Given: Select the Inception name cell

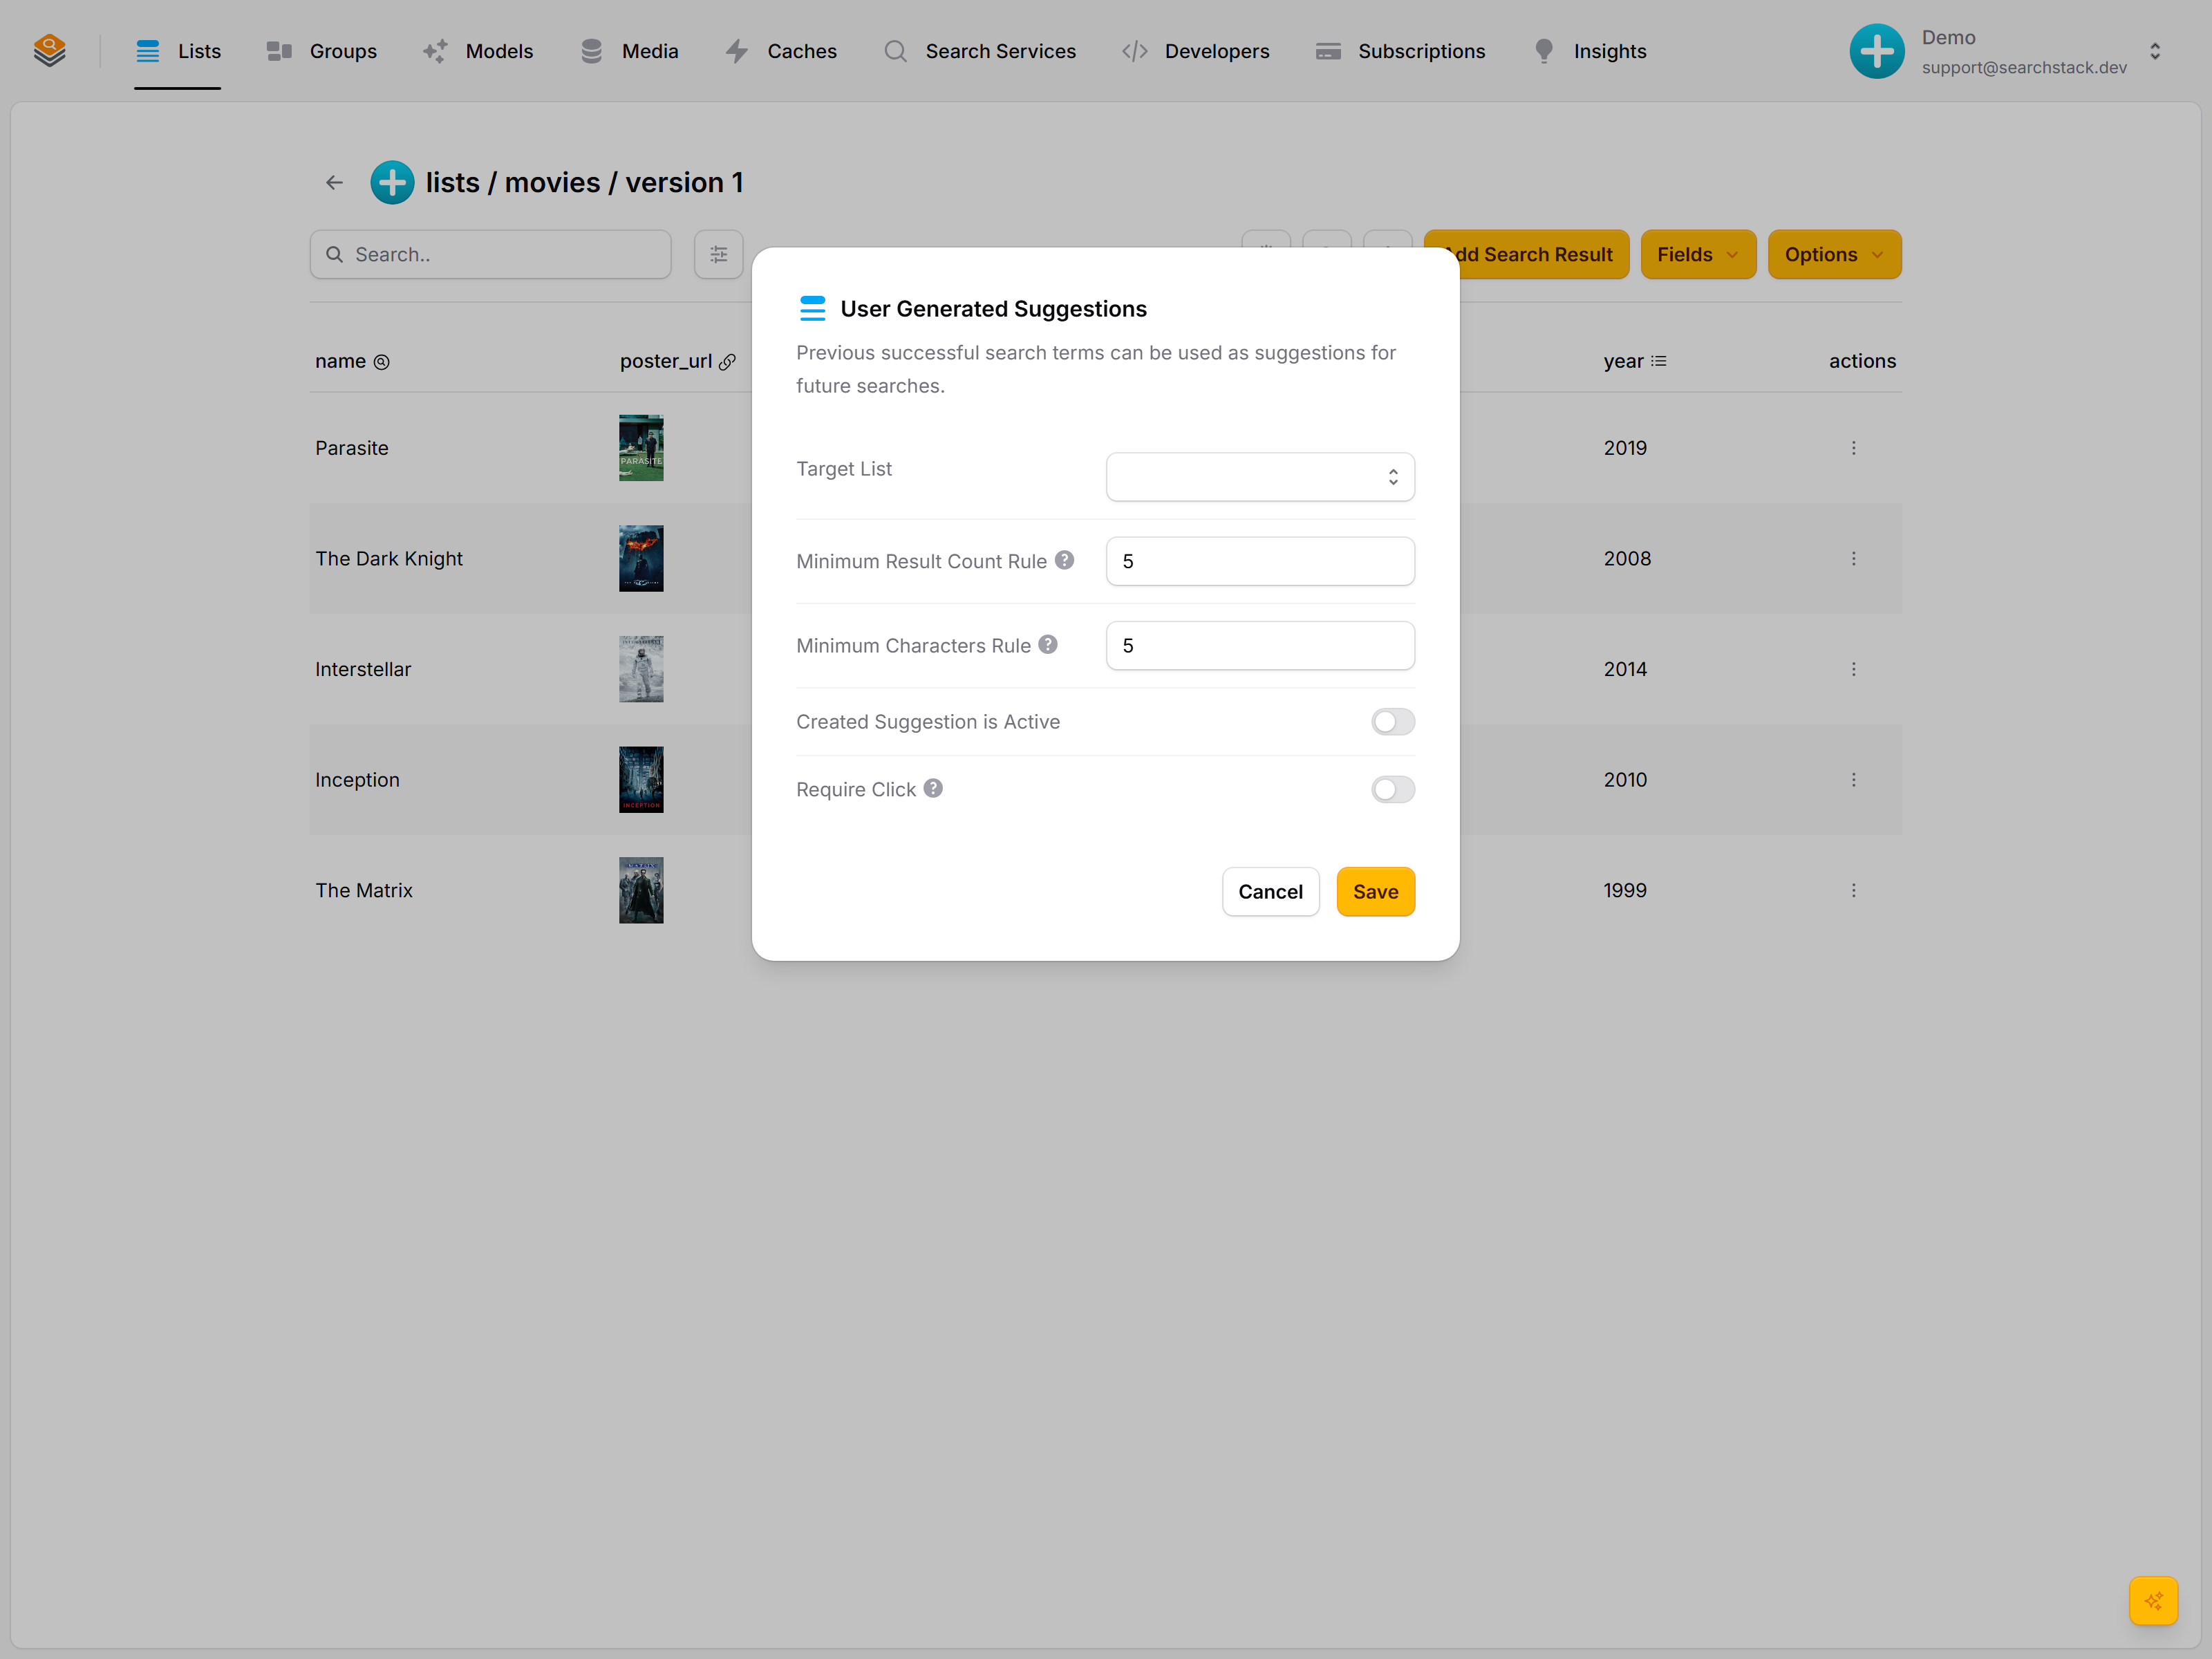Looking at the screenshot, I should 357,779.
